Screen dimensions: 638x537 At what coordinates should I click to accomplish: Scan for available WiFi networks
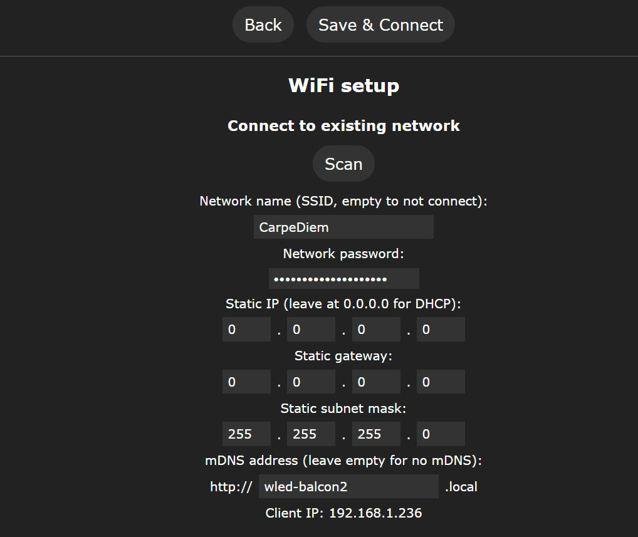click(343, 164)
